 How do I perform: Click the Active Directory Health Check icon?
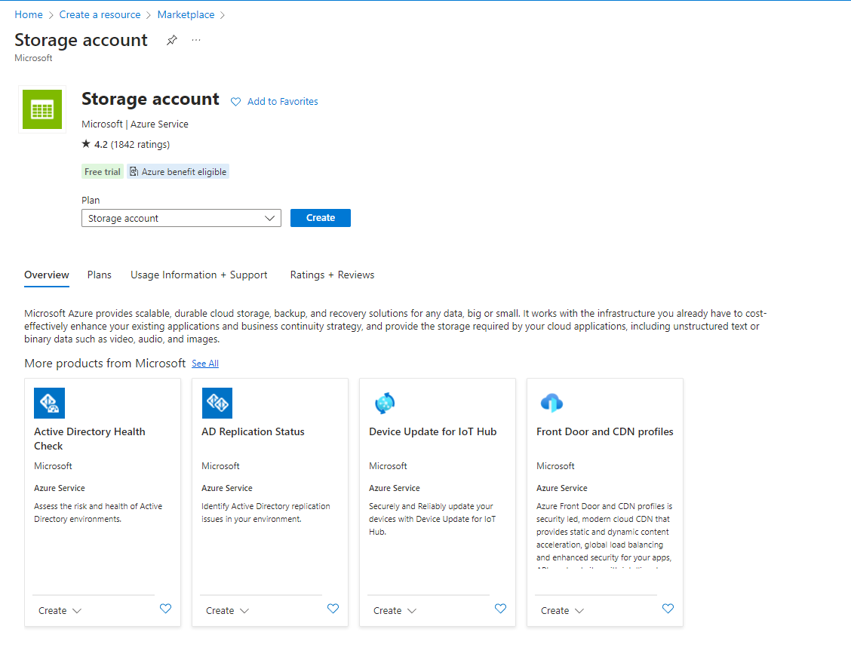50,403
